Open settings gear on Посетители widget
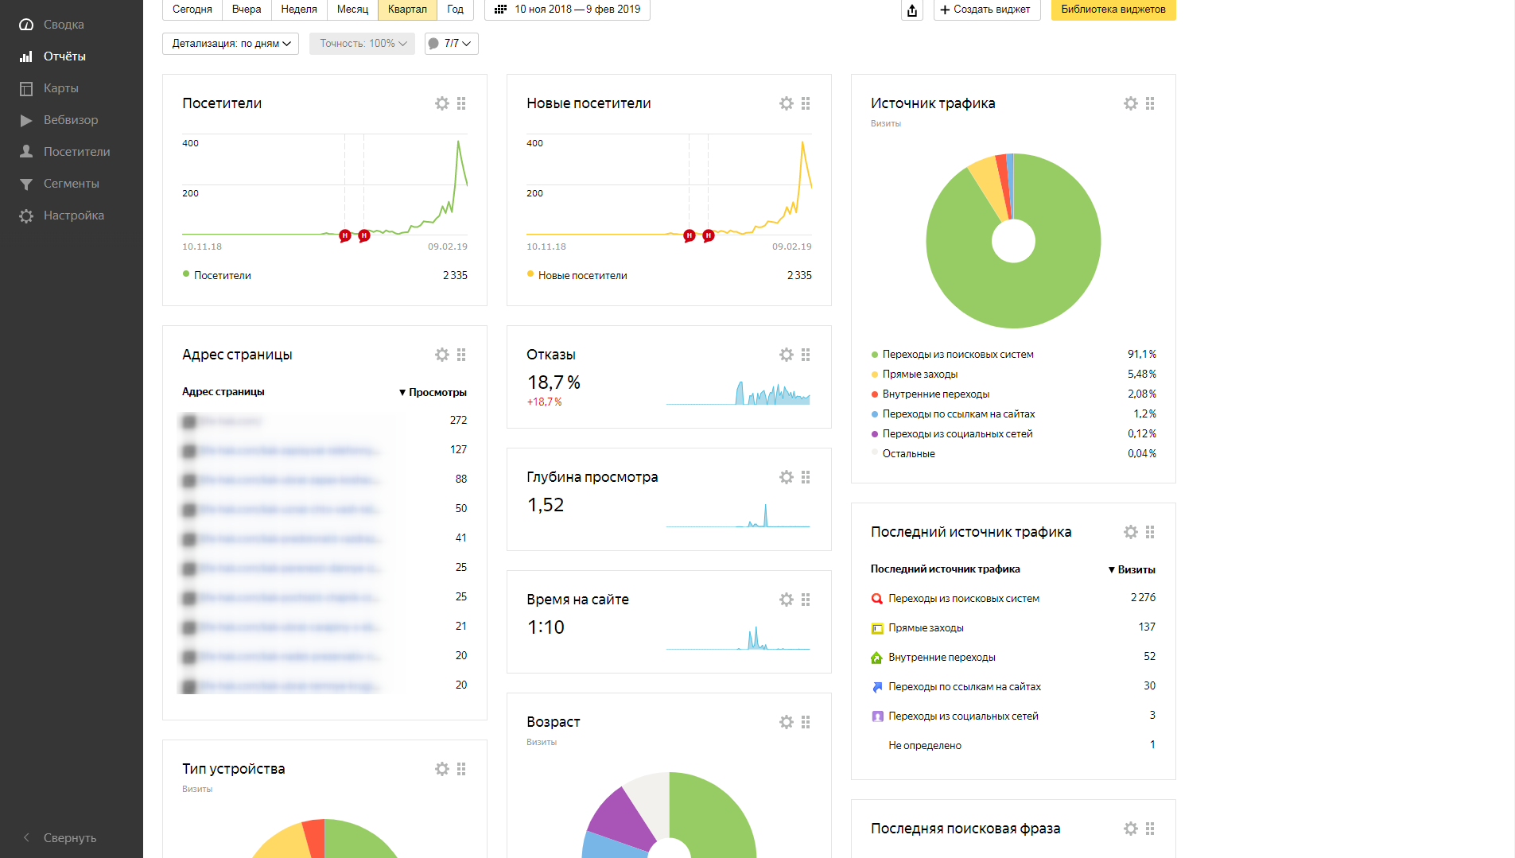 pos(442,103)
